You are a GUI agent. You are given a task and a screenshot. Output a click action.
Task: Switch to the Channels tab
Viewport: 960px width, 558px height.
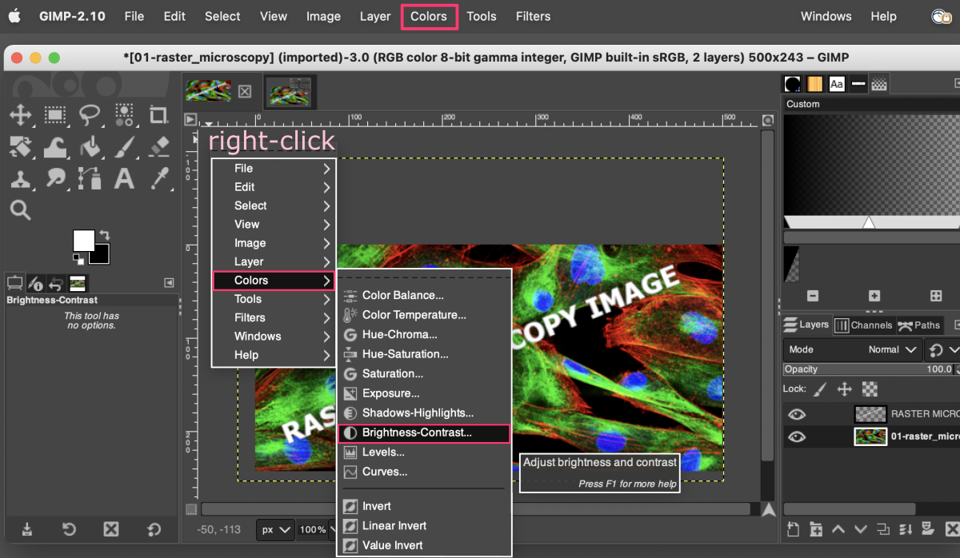pos(864,325)
